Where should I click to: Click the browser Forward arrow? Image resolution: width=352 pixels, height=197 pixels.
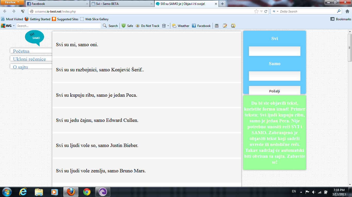pos(14,11)
